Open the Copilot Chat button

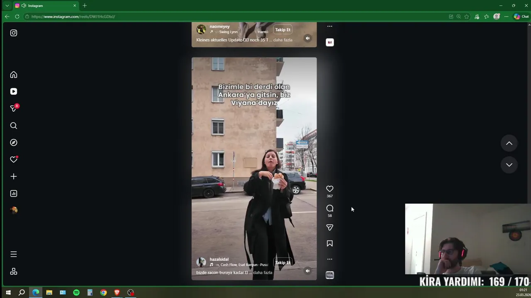[x=521, y=17]
